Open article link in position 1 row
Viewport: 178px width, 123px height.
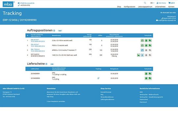click(x=38, y=40)
